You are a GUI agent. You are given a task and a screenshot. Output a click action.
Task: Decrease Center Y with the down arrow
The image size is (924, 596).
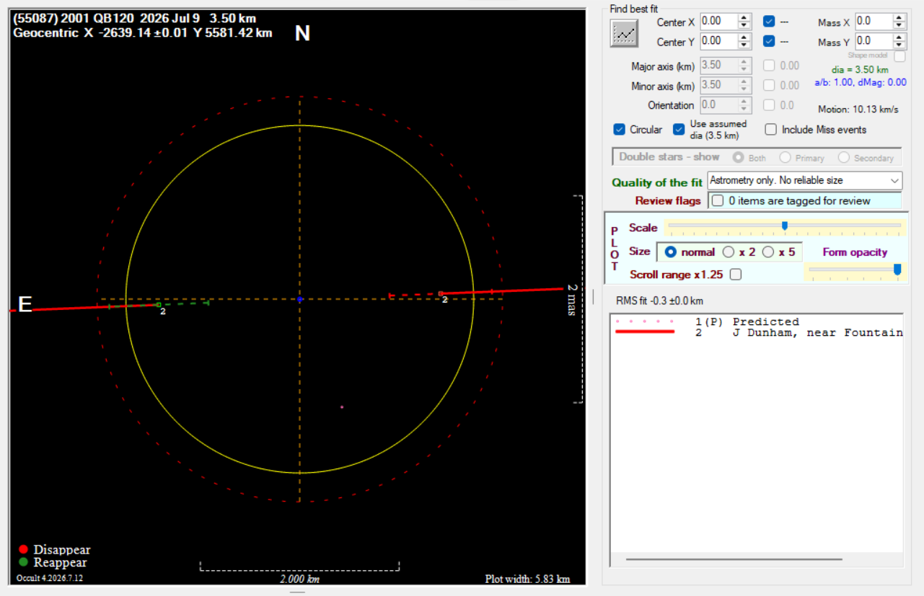[744, 45]
